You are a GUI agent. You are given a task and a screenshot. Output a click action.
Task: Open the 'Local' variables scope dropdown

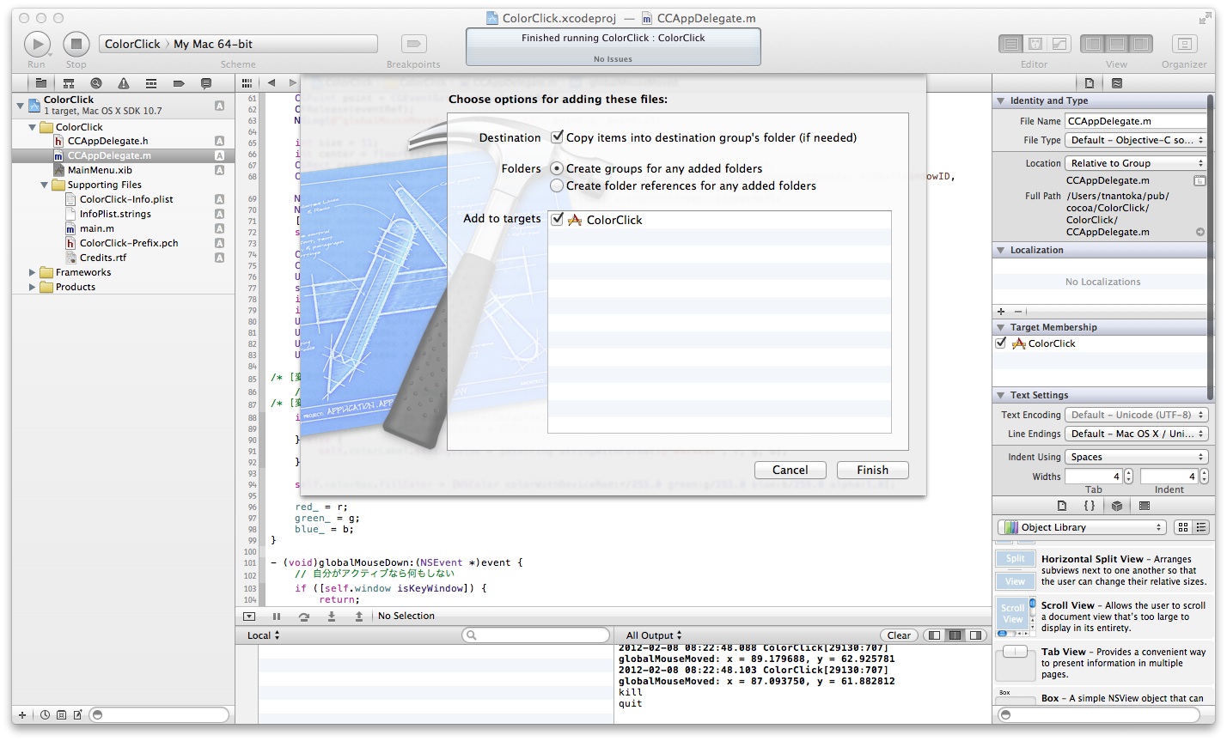click(264, 635)
